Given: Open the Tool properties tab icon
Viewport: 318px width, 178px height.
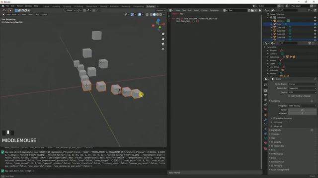Looking at the screenshot, I should pyautogui.click(x=265, y=85).
